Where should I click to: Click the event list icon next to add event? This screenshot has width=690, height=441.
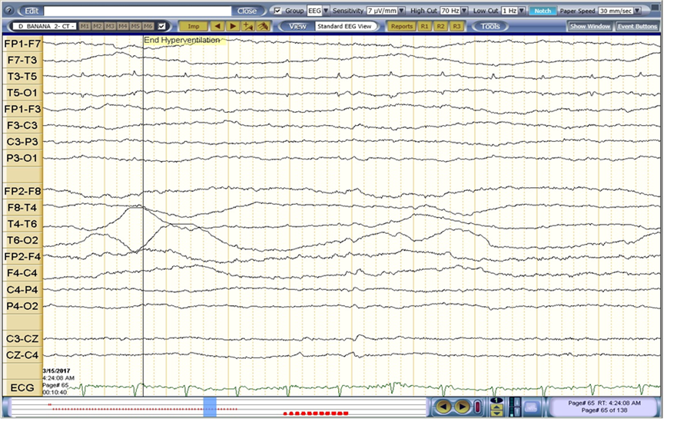pos(263,26)
